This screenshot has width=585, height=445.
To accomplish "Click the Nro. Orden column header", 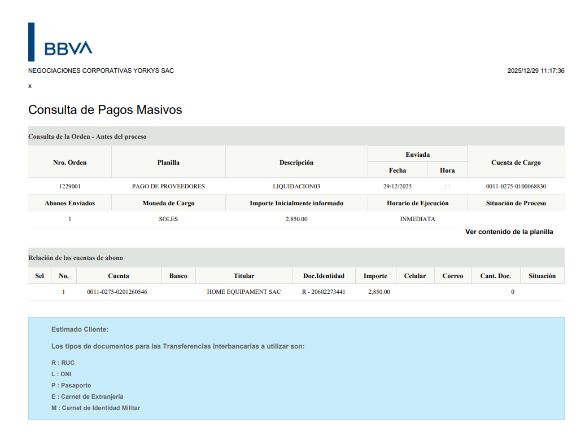I will (70, 162).
